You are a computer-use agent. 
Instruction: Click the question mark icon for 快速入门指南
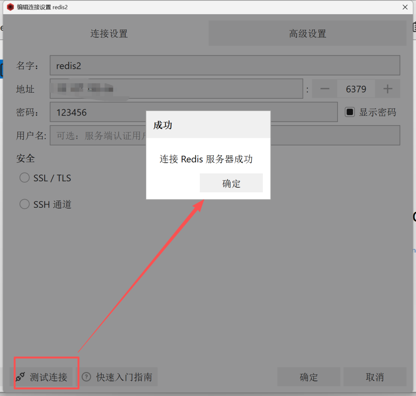click(87, 377)
